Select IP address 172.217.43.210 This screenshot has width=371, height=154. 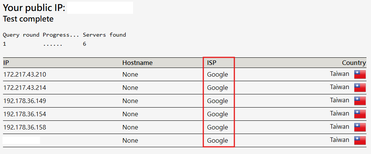25,74
